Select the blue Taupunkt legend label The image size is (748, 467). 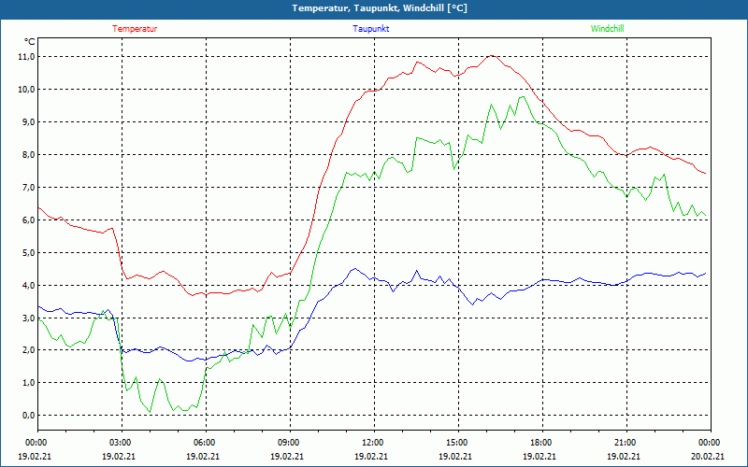tap(370, 29)
